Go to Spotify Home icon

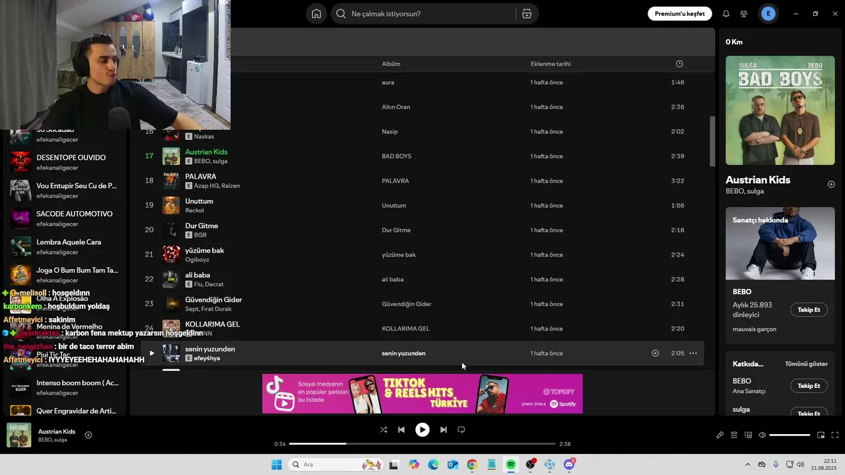316,14
